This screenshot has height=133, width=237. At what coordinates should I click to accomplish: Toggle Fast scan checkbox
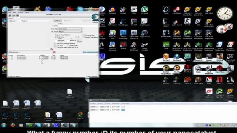tap(55, 45)
